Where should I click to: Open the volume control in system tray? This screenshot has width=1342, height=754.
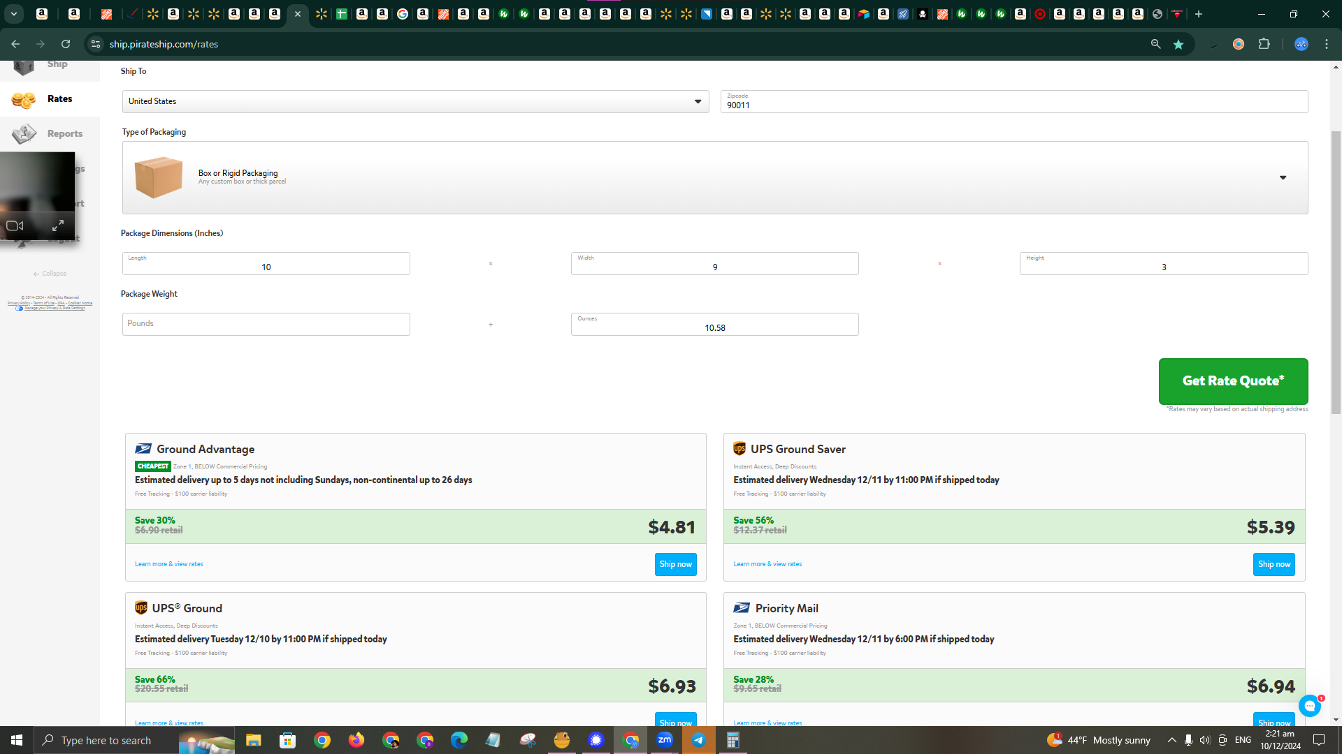(x=1204, y=740)
